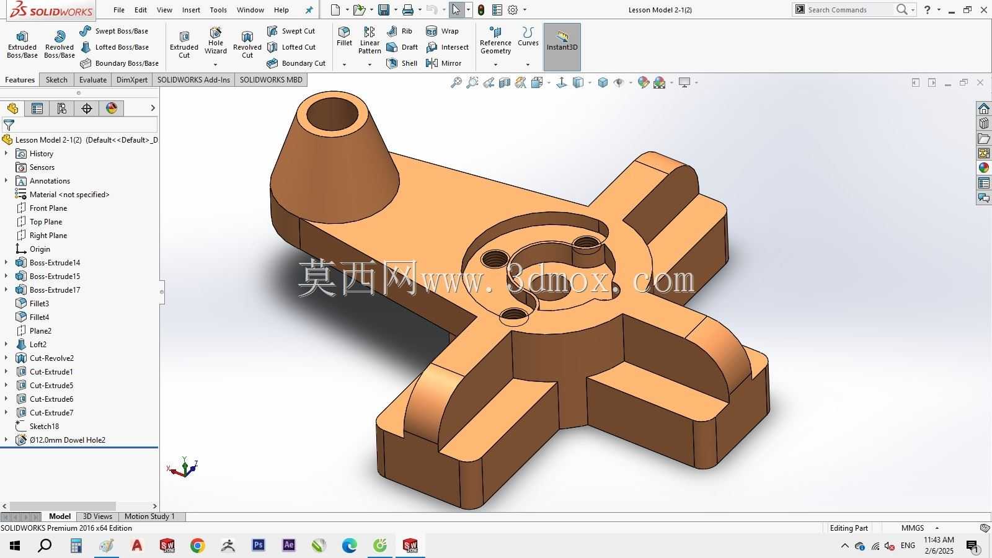
Task: Select the Wrap tool
Action: 442,31
